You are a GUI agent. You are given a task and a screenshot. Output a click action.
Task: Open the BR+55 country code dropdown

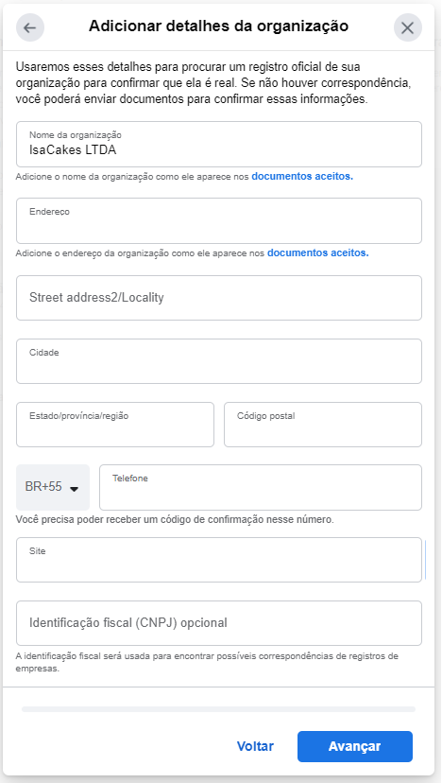tap(53, 487)
